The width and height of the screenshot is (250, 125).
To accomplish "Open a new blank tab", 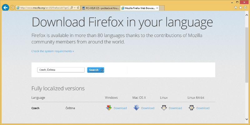I will (x=162, y=8).
